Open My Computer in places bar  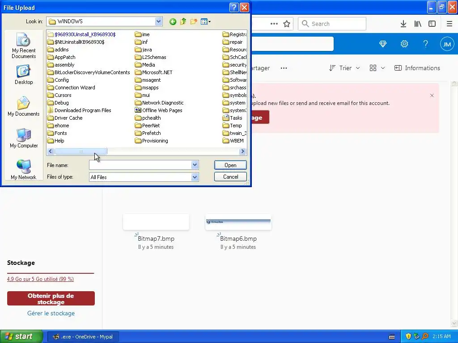point(24,138)
